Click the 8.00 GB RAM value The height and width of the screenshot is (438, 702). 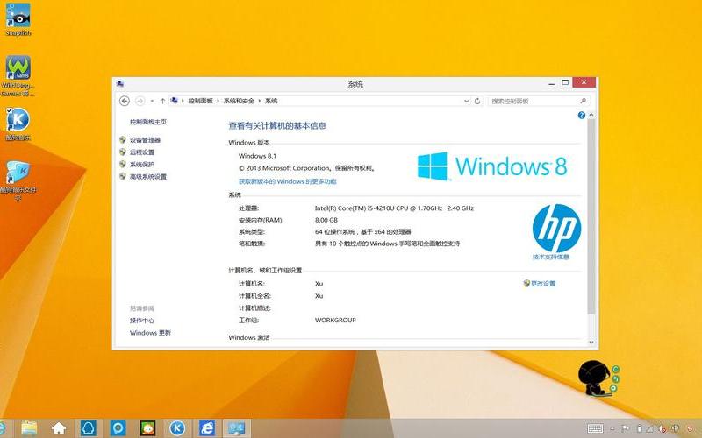click(326, 220)
